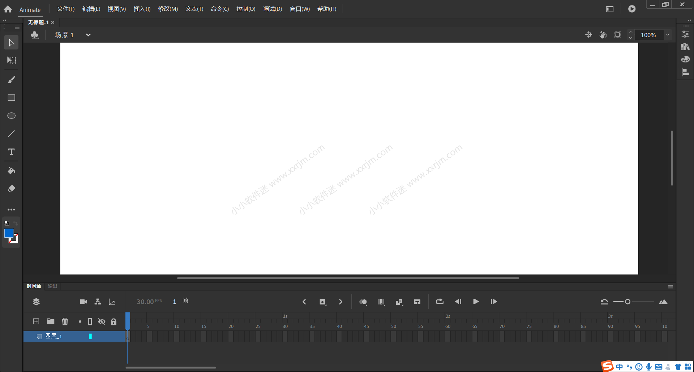Select the Eraser tool
The width and height of the screenshot is (694, 372).
pyautogui.click(x=12, y=189)
